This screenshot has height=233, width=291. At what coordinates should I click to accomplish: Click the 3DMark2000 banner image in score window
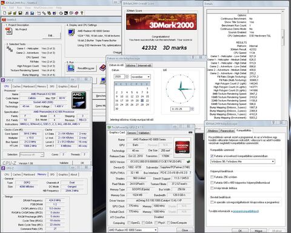coord(161,22)
